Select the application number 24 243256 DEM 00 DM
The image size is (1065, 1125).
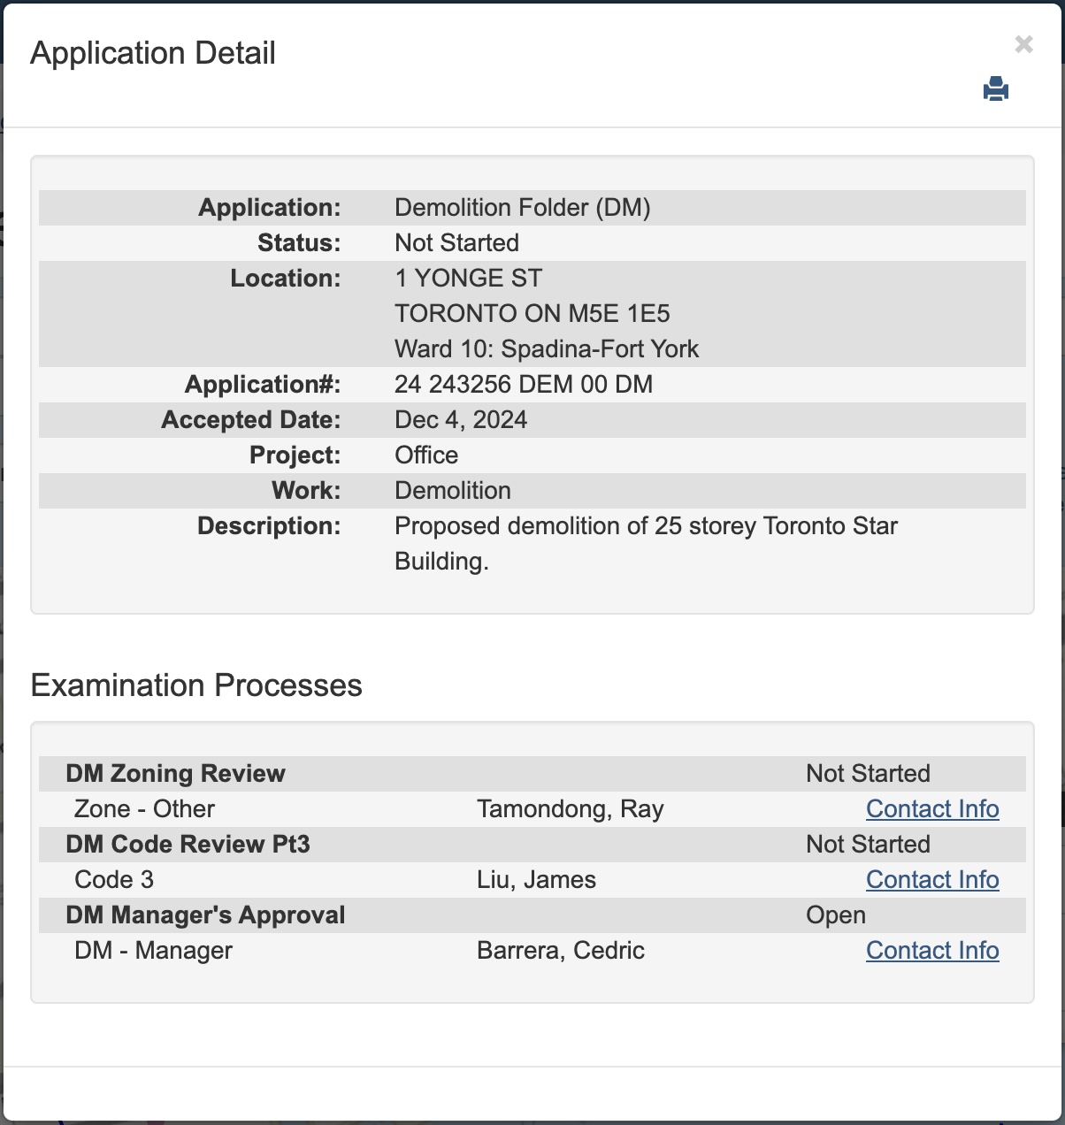click(x=523, y=385)
